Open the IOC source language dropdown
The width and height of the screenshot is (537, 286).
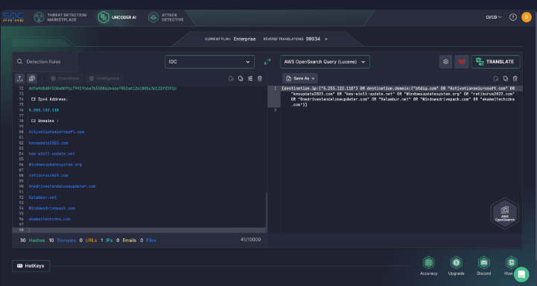(x=209, y=62)
